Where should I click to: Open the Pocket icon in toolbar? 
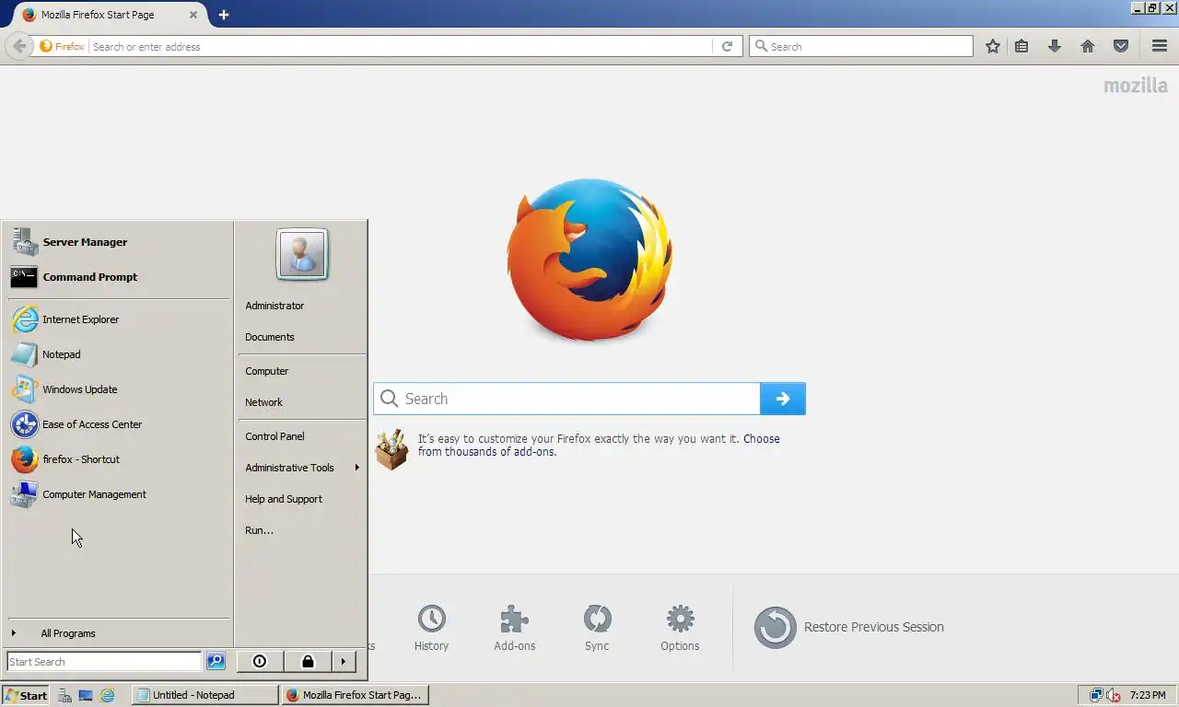pos(1121,46)
